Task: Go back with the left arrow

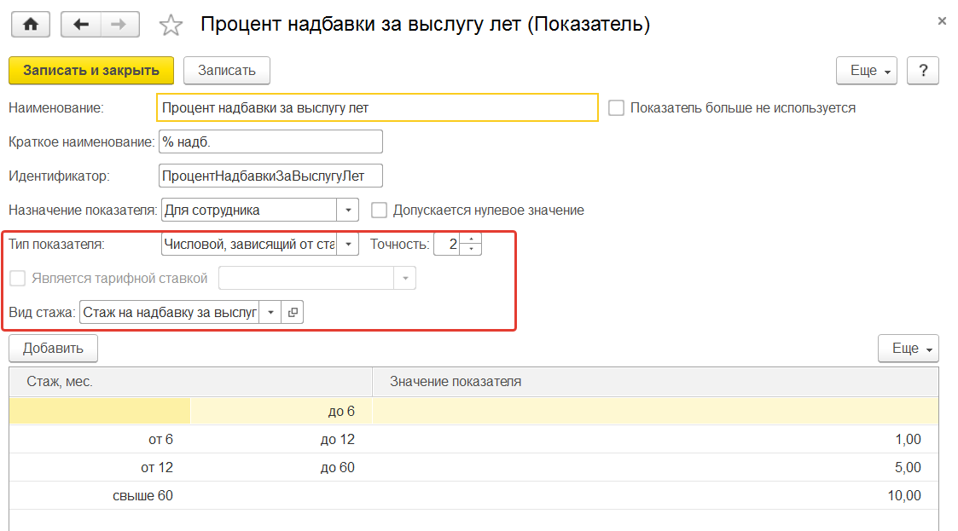Action: click(81, 25)
